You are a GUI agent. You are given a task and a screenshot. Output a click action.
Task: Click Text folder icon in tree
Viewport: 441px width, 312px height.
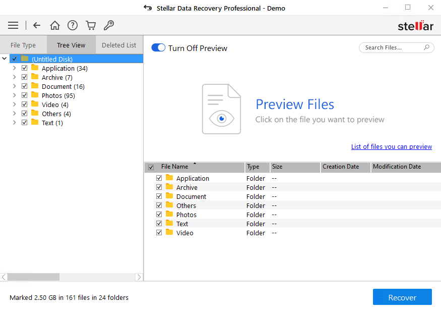pyautogui.click(x=35, y=122)
